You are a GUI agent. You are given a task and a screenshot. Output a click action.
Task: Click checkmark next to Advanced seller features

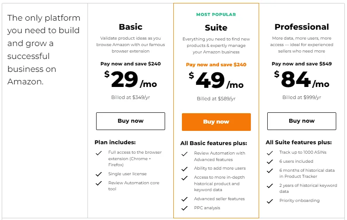[184, 199]
